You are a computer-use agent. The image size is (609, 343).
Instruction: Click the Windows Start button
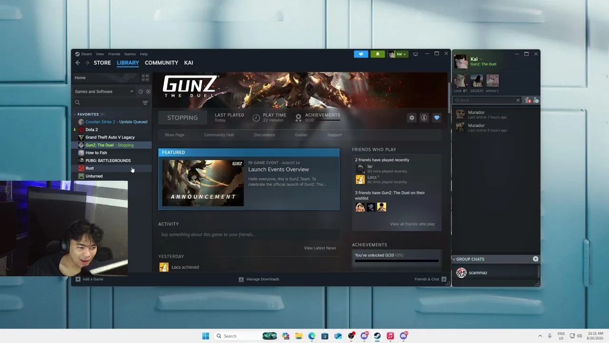[206, 336]
